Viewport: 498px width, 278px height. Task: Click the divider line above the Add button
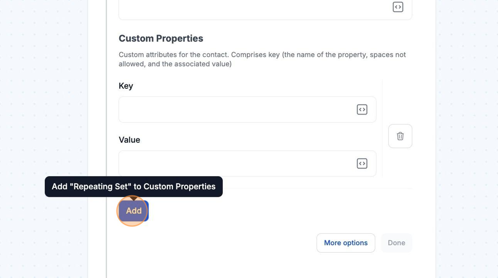click(311, 189)
